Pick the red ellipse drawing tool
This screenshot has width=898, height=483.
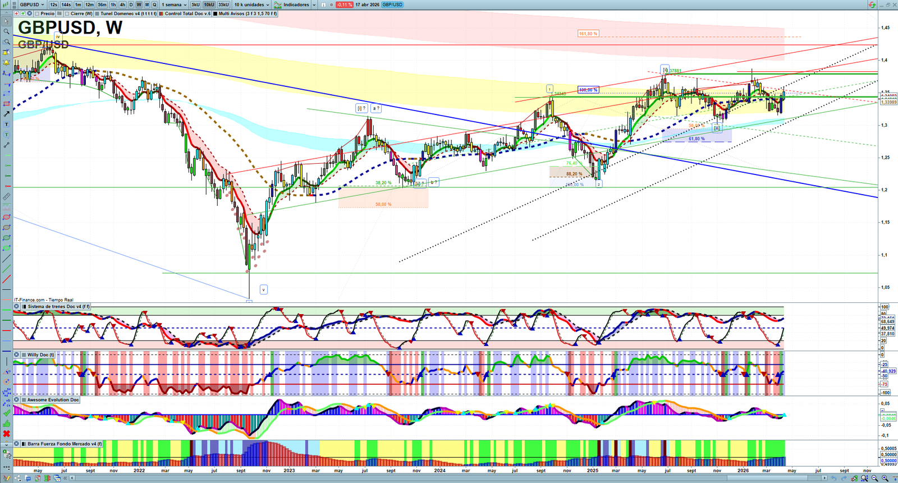(x=6, y=217)
